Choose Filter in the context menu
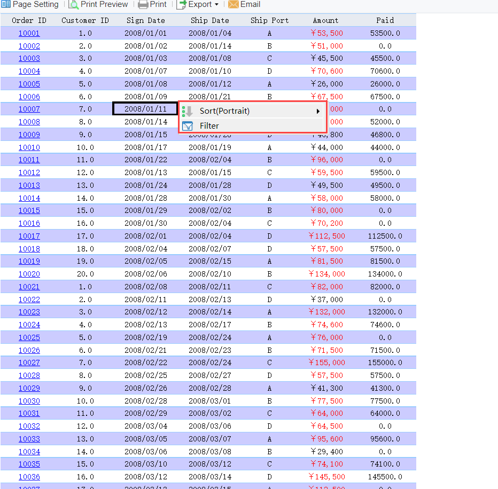 pos(252,125)
